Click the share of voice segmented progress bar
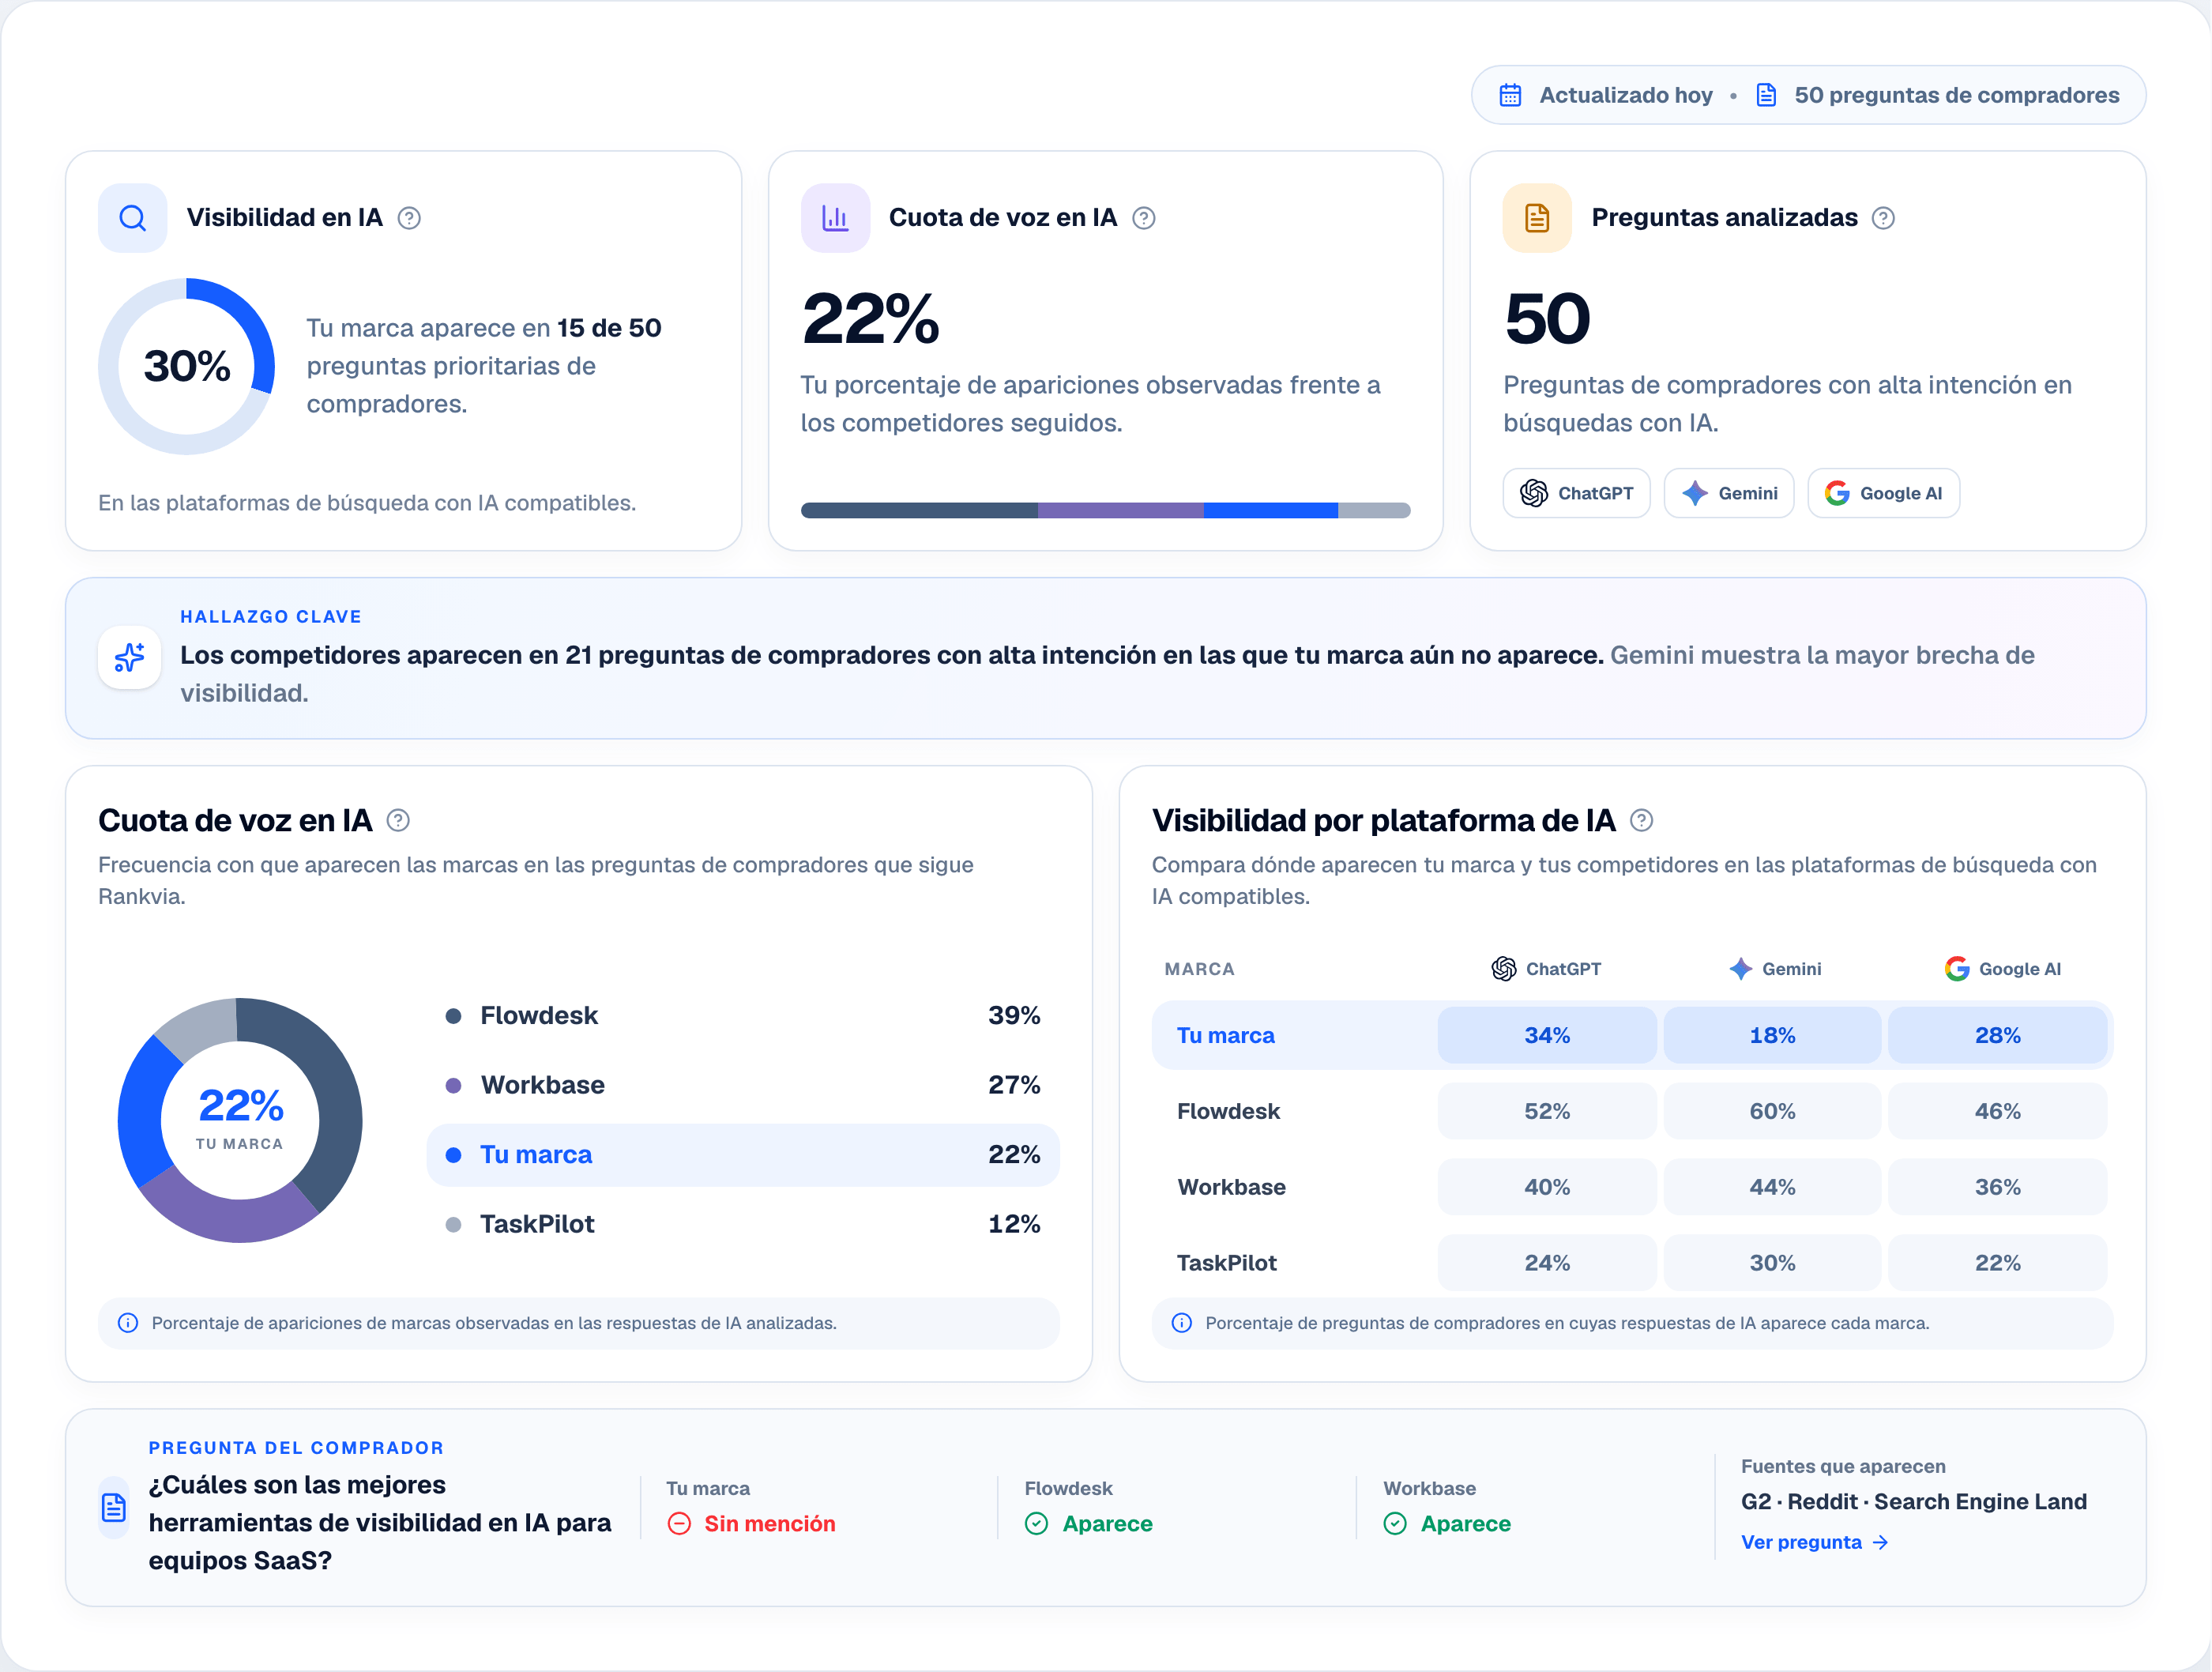The height and width of the screenshot is (1672, 2212). [x=1105, y=510]
